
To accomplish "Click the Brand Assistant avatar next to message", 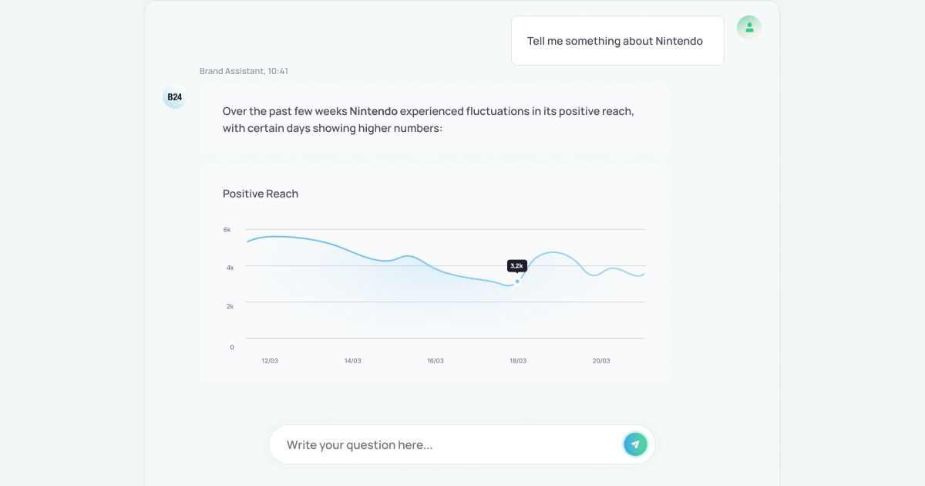I will point(174,97).
